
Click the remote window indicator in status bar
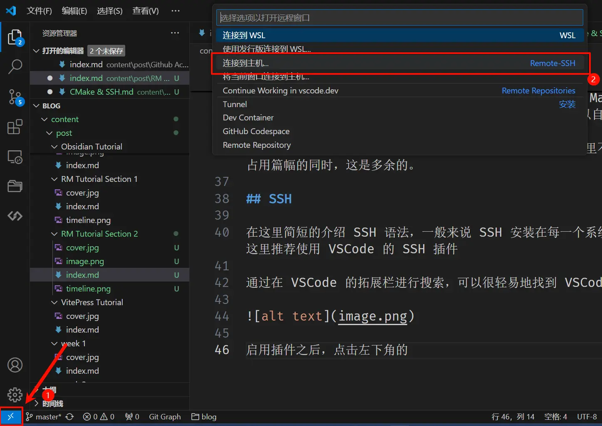[11, 416]
